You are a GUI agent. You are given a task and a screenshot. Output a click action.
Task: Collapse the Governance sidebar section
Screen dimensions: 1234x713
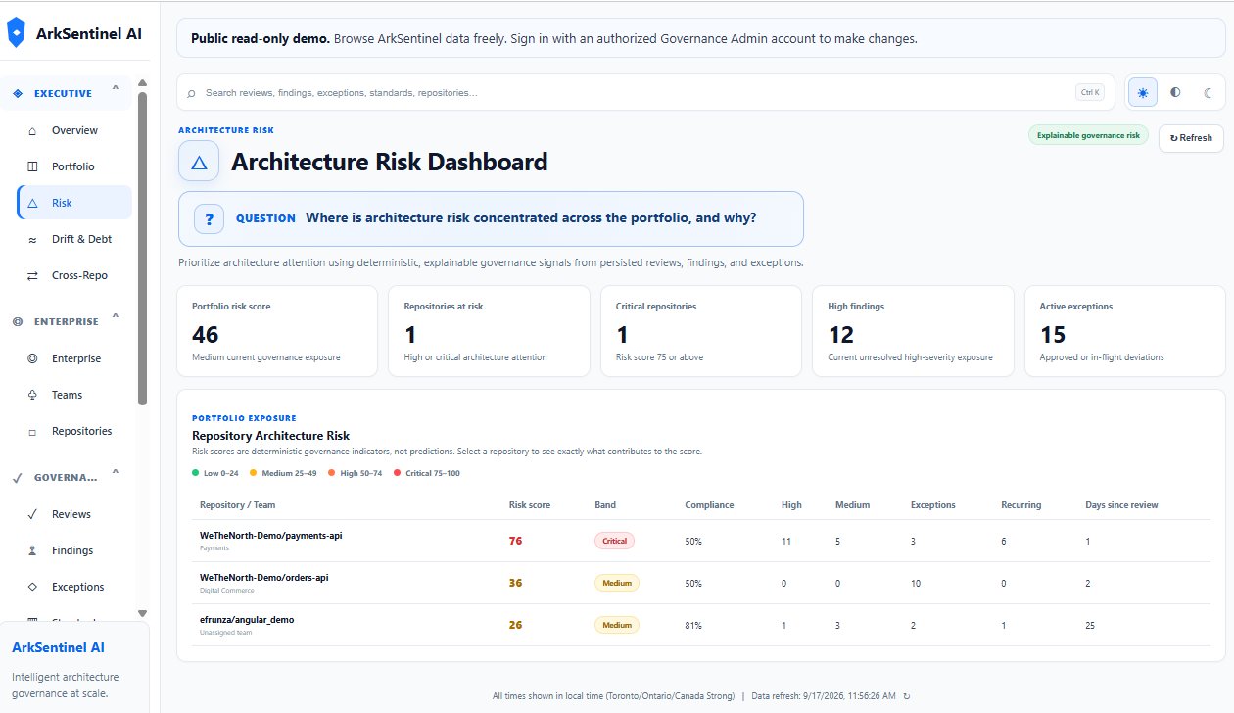[x=116, y=473]
